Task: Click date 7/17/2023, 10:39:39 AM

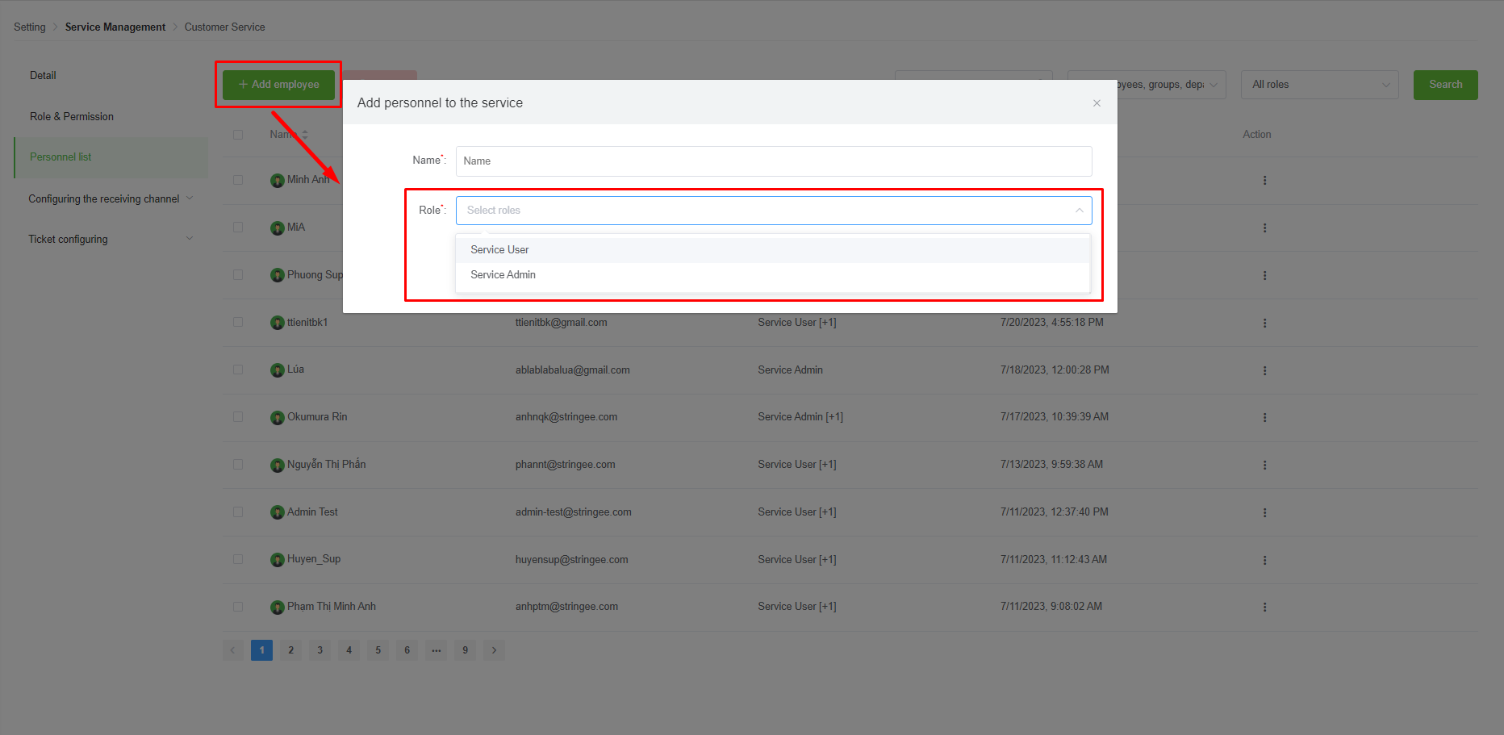Action: click(1055, 417)
